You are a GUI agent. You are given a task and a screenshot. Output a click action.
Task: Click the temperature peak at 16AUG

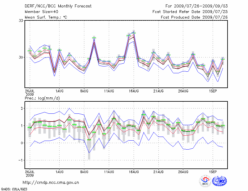click(134, 32)
